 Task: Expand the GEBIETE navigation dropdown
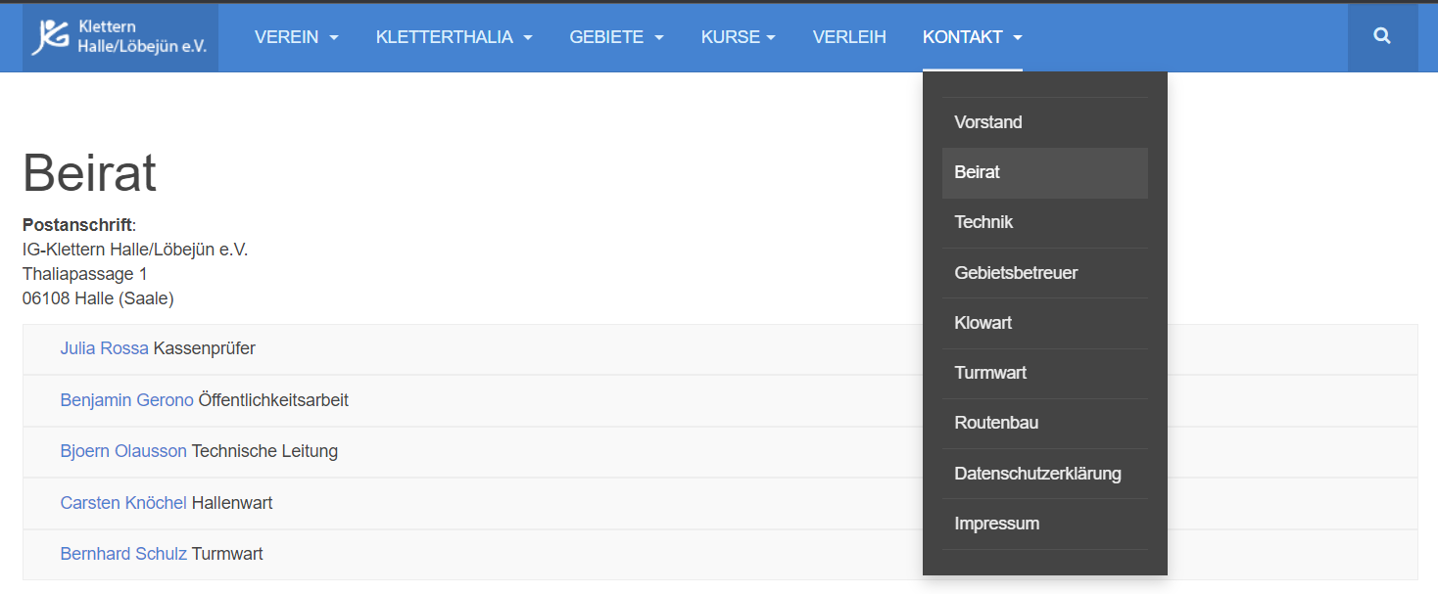pyautogui.click(x=616, y=37)
